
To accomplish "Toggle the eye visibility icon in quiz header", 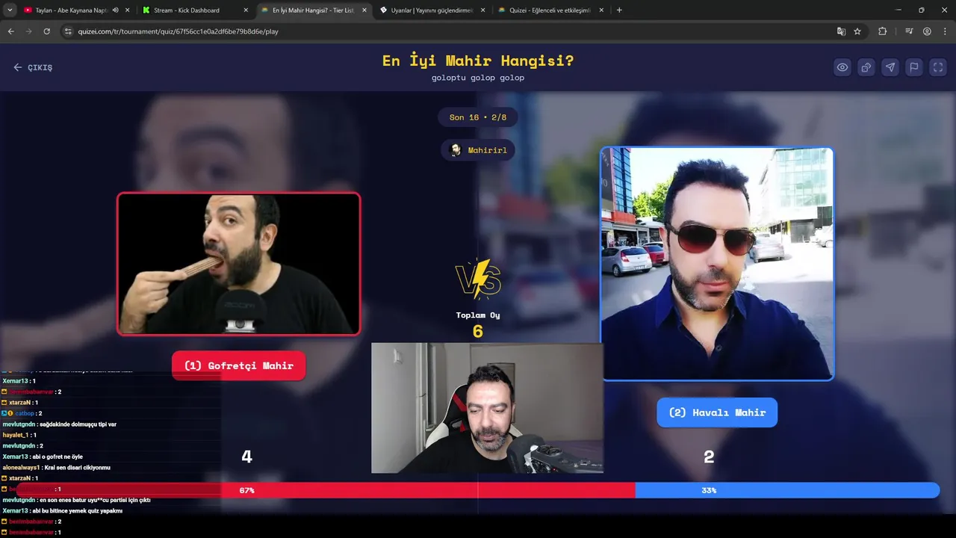I will pos(842,67).
